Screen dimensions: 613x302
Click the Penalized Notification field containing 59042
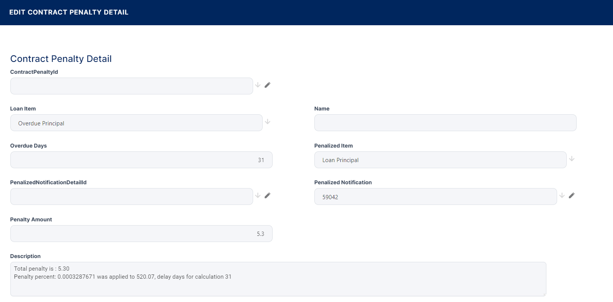coord(435,197)
